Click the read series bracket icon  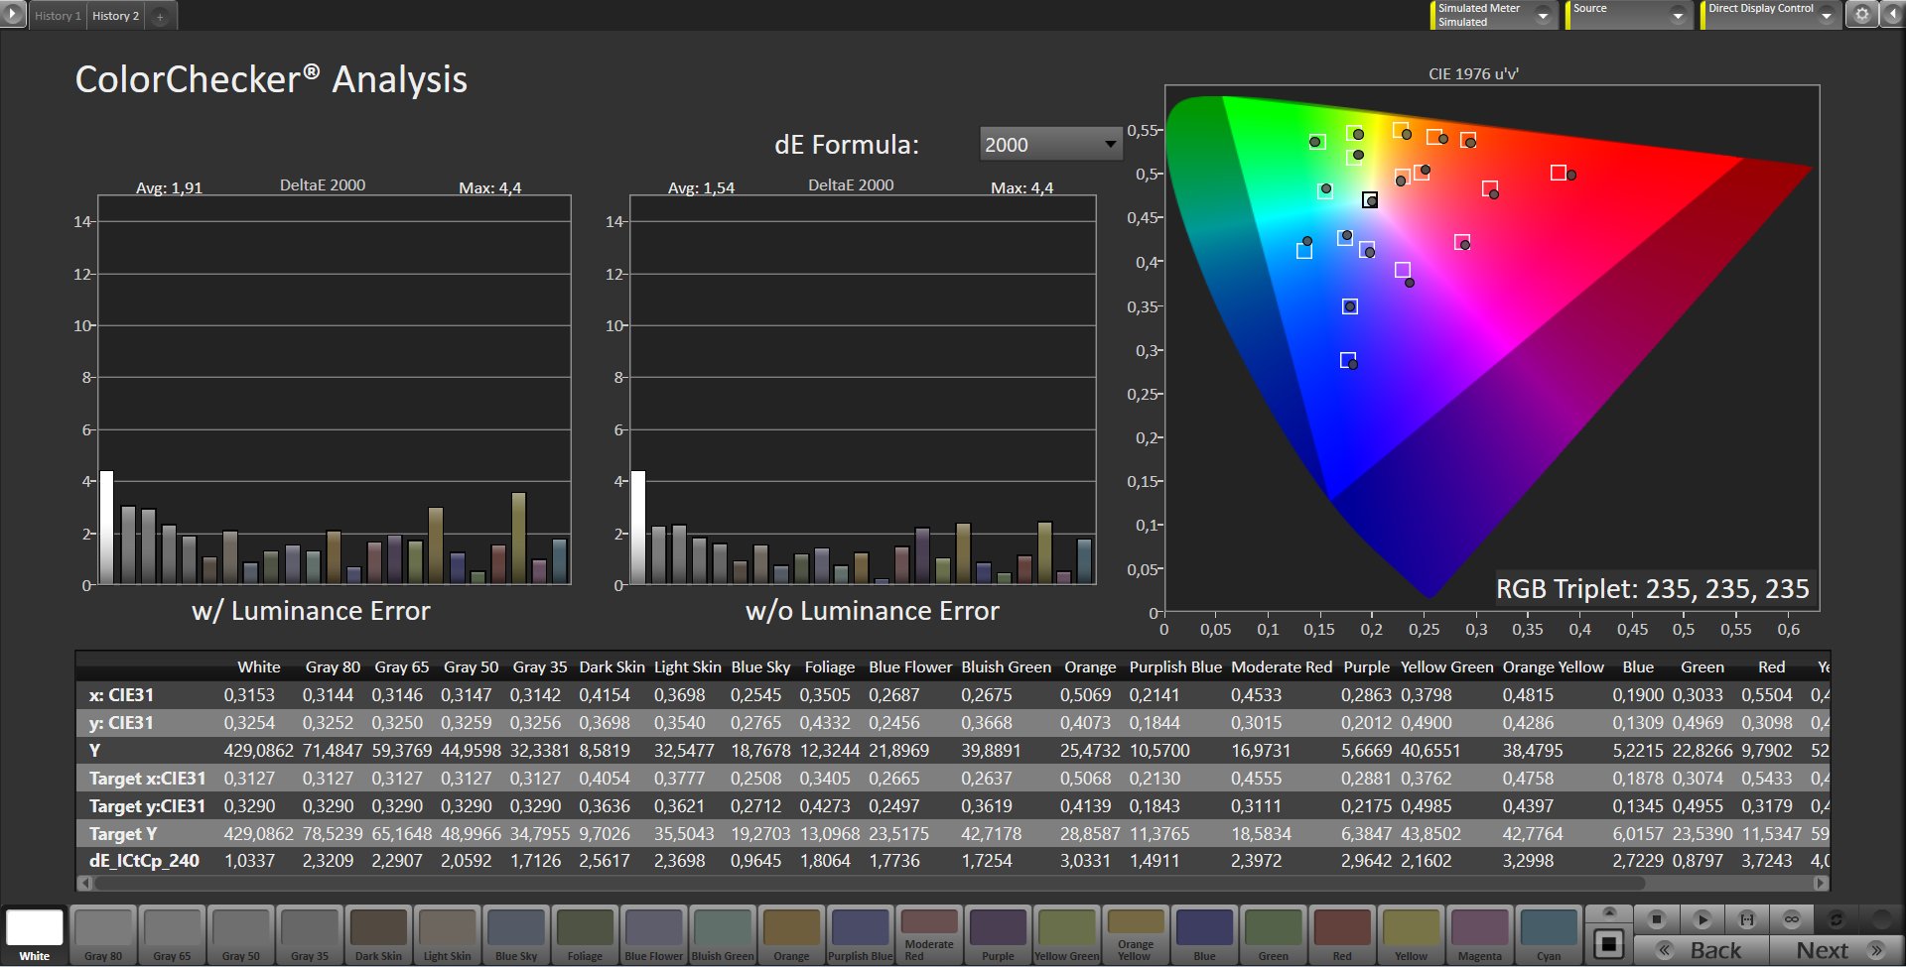pyautogui.click(x=1747, y=918)
